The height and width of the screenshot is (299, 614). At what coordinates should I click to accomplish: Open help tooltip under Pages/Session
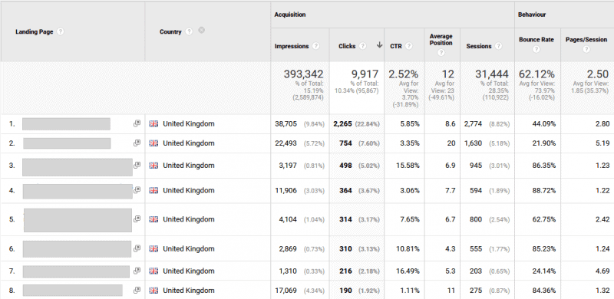[x=586, y=49]
